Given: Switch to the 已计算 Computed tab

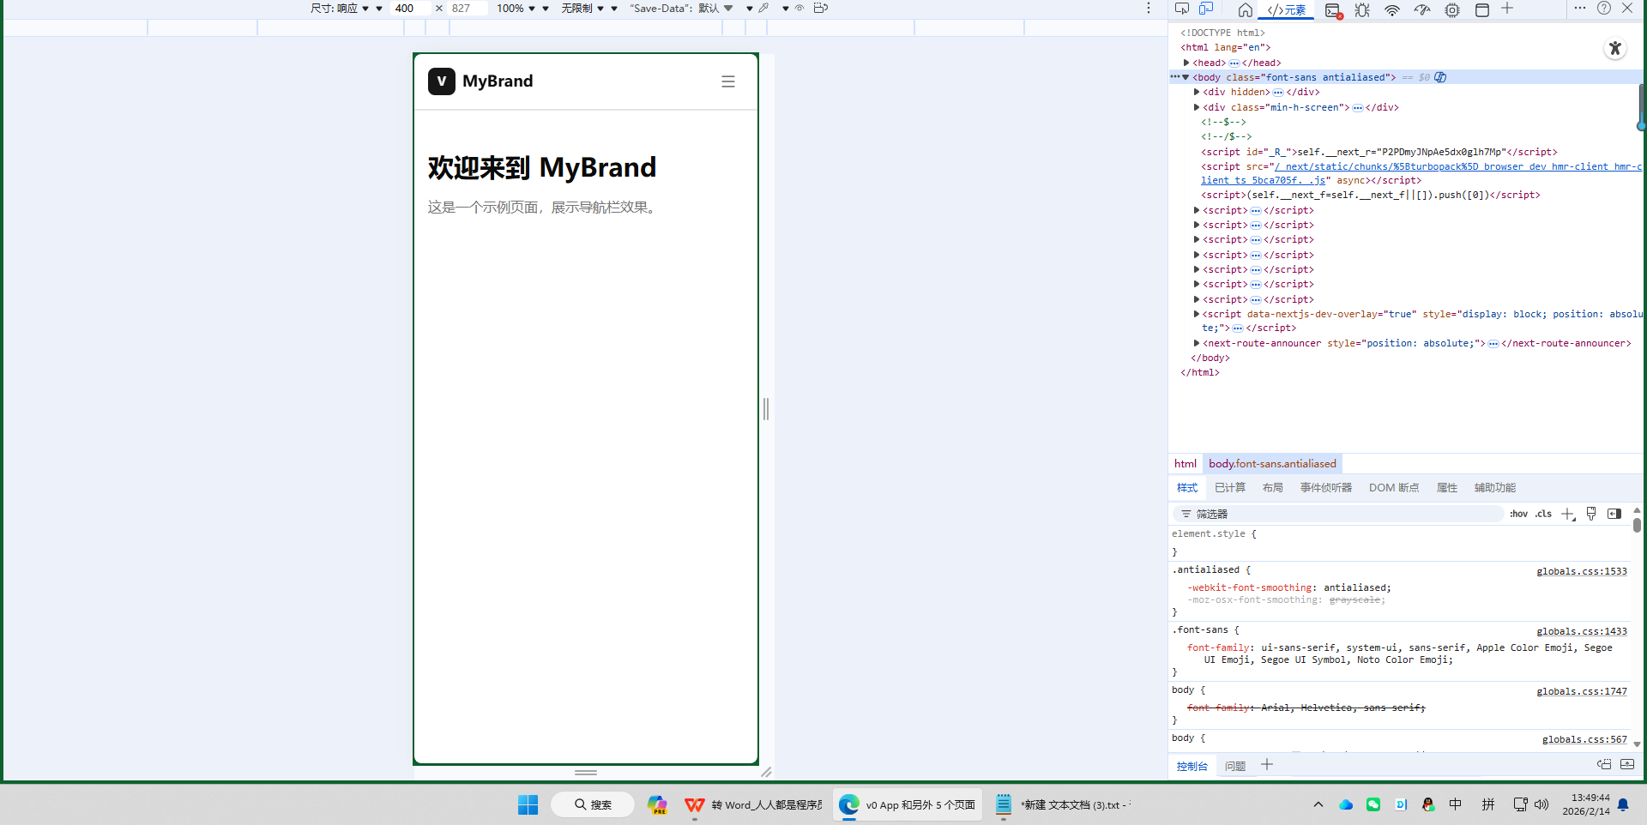Looking at the screenshot, I should (1230, 488).
